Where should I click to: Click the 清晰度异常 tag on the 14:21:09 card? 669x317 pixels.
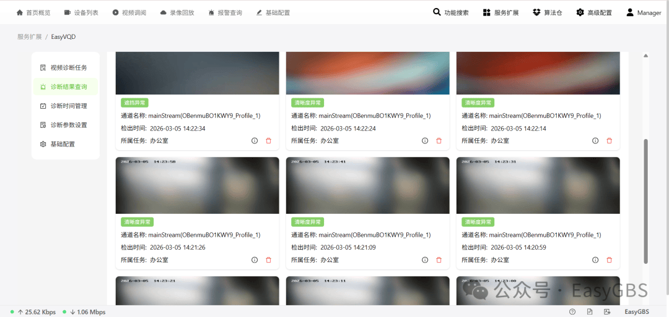pyautogui.click(x=308, y=222)
